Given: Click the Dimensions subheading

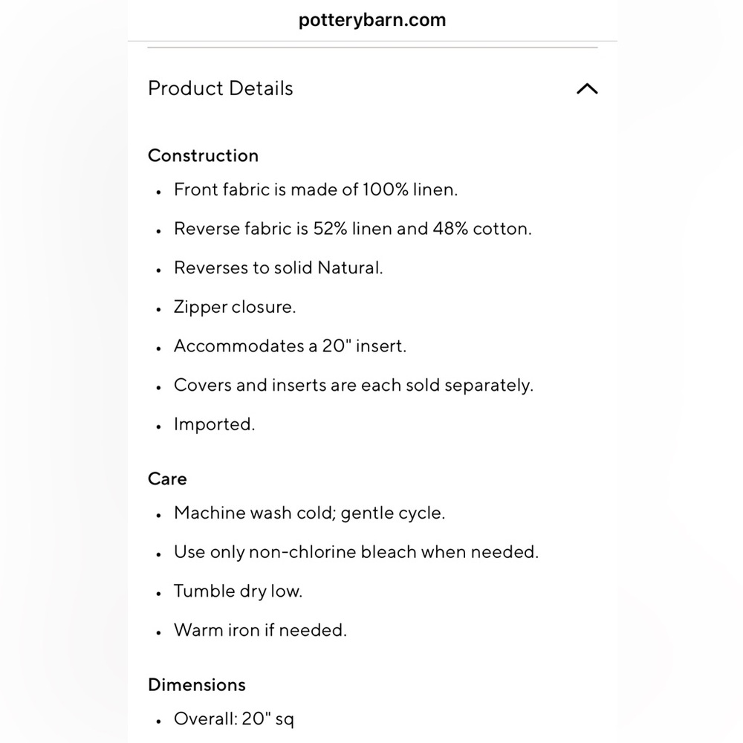Looking at the screenshot, I should pos(197,685).
